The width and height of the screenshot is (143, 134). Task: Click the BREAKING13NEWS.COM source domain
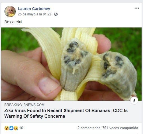coord(24,105)
